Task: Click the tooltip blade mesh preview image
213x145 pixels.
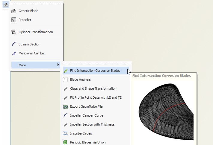Action: pyautogui.click(x=166, y=112)
